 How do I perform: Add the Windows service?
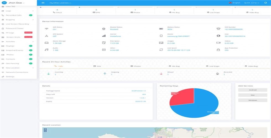point(253,100)
